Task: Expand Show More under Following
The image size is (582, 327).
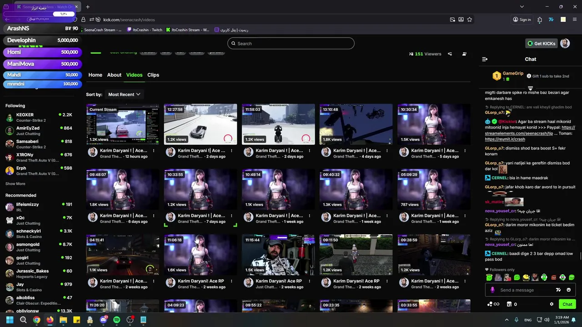Action: (15, 184)
